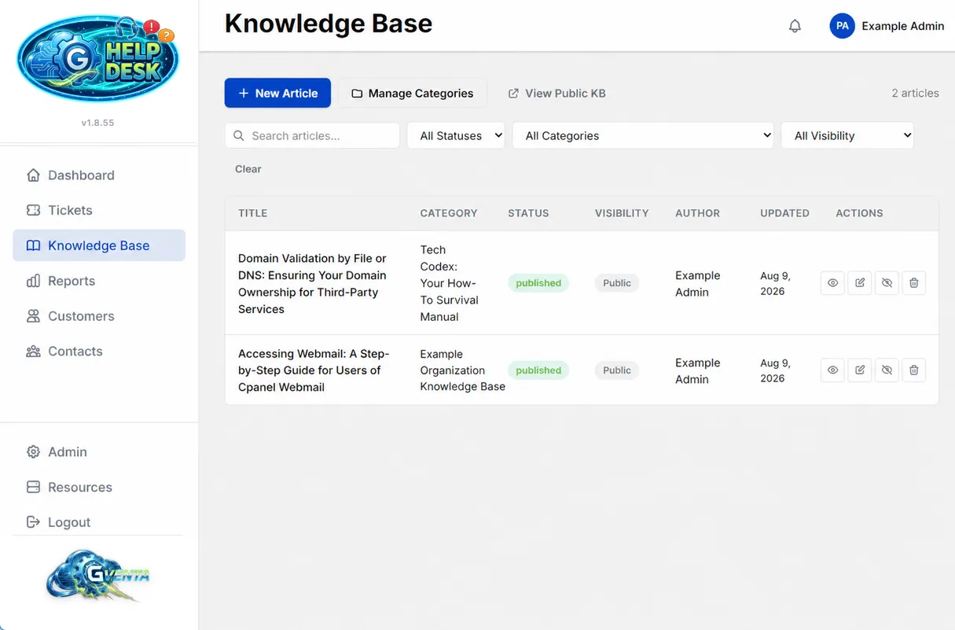Delete the Domain Validation article
The height and width of the screenshot is (630, 955).
coord(913,283)
